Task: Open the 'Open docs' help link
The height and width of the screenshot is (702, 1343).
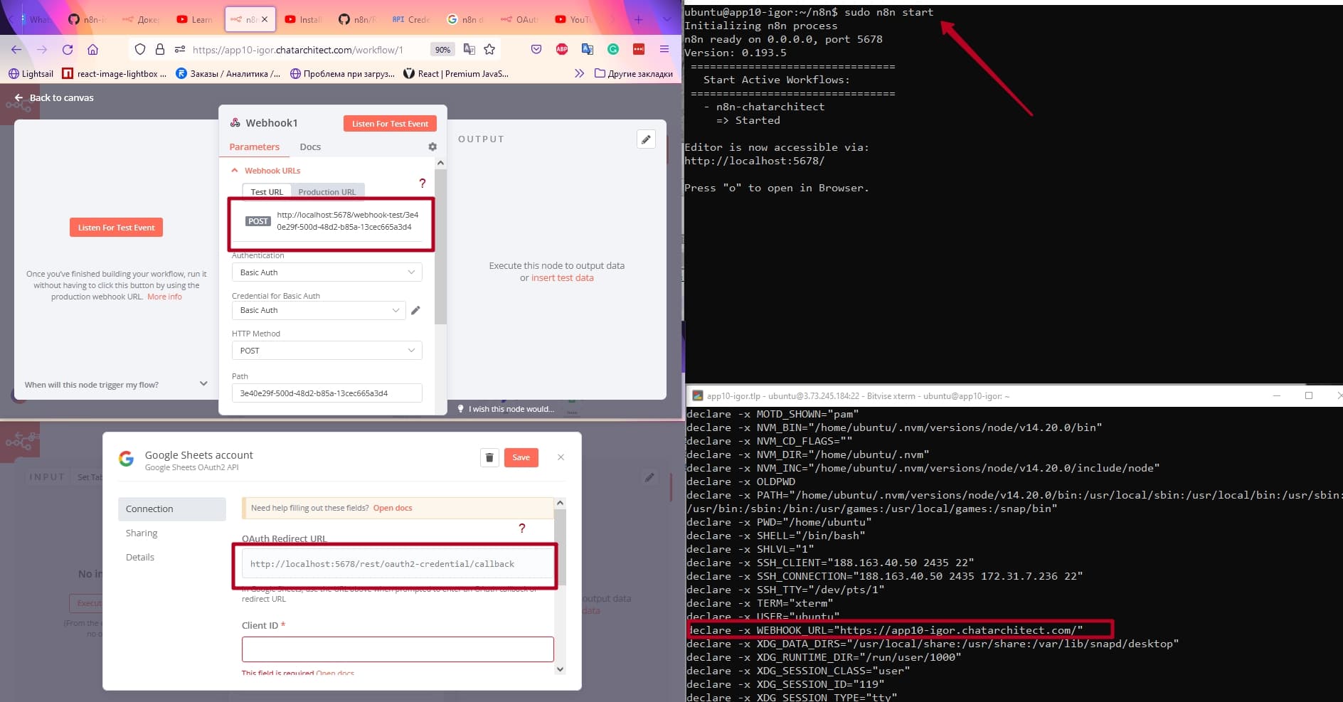Action: [393, 508]
